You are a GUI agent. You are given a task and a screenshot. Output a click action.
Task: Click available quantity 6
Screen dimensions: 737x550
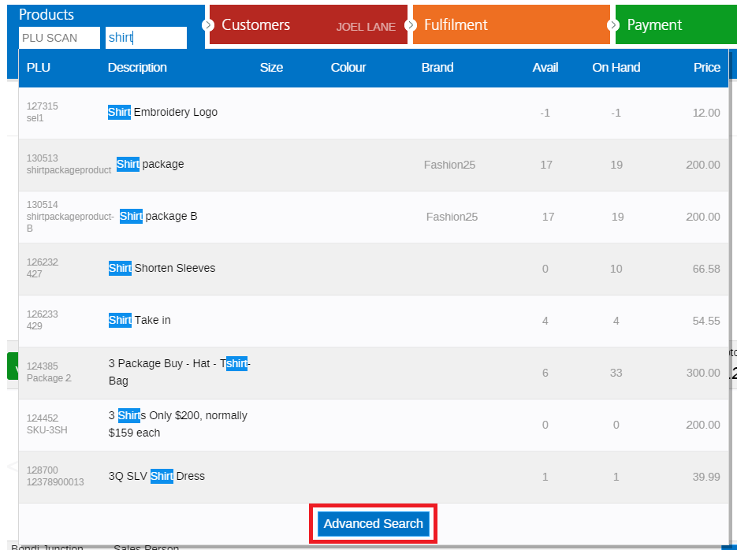point(545,373)
